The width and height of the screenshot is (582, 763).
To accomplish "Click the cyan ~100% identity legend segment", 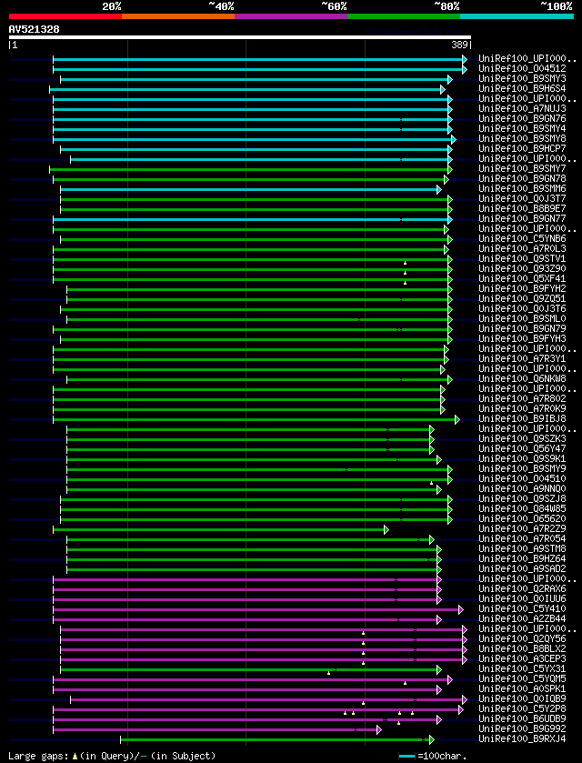I will click(517, 16).
